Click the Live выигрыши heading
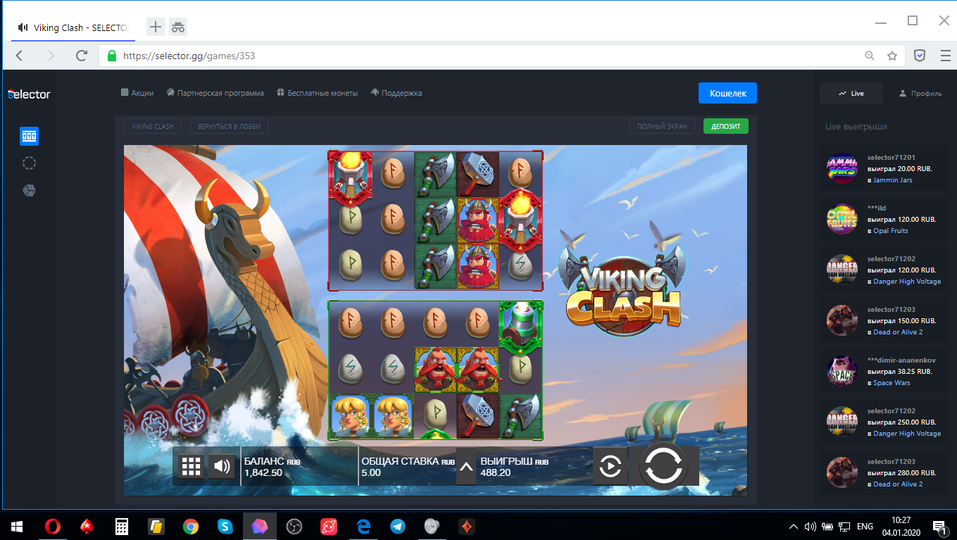 point(856,127)
